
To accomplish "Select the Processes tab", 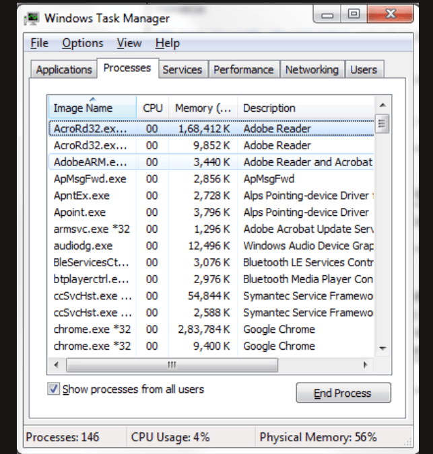I will coord(127,68).
